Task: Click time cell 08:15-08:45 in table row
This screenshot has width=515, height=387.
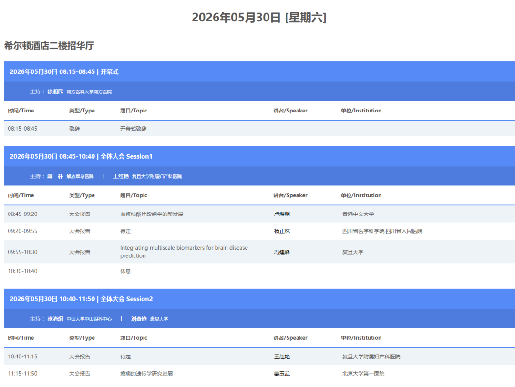Action: (x=23, y=129)
